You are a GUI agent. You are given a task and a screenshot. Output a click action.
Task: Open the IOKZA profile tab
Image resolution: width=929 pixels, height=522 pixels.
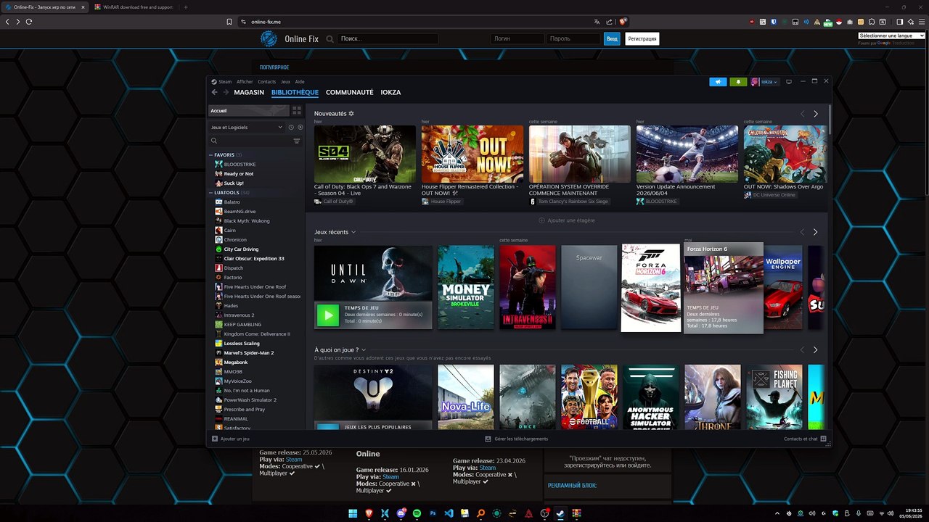[x=390, y=92]
